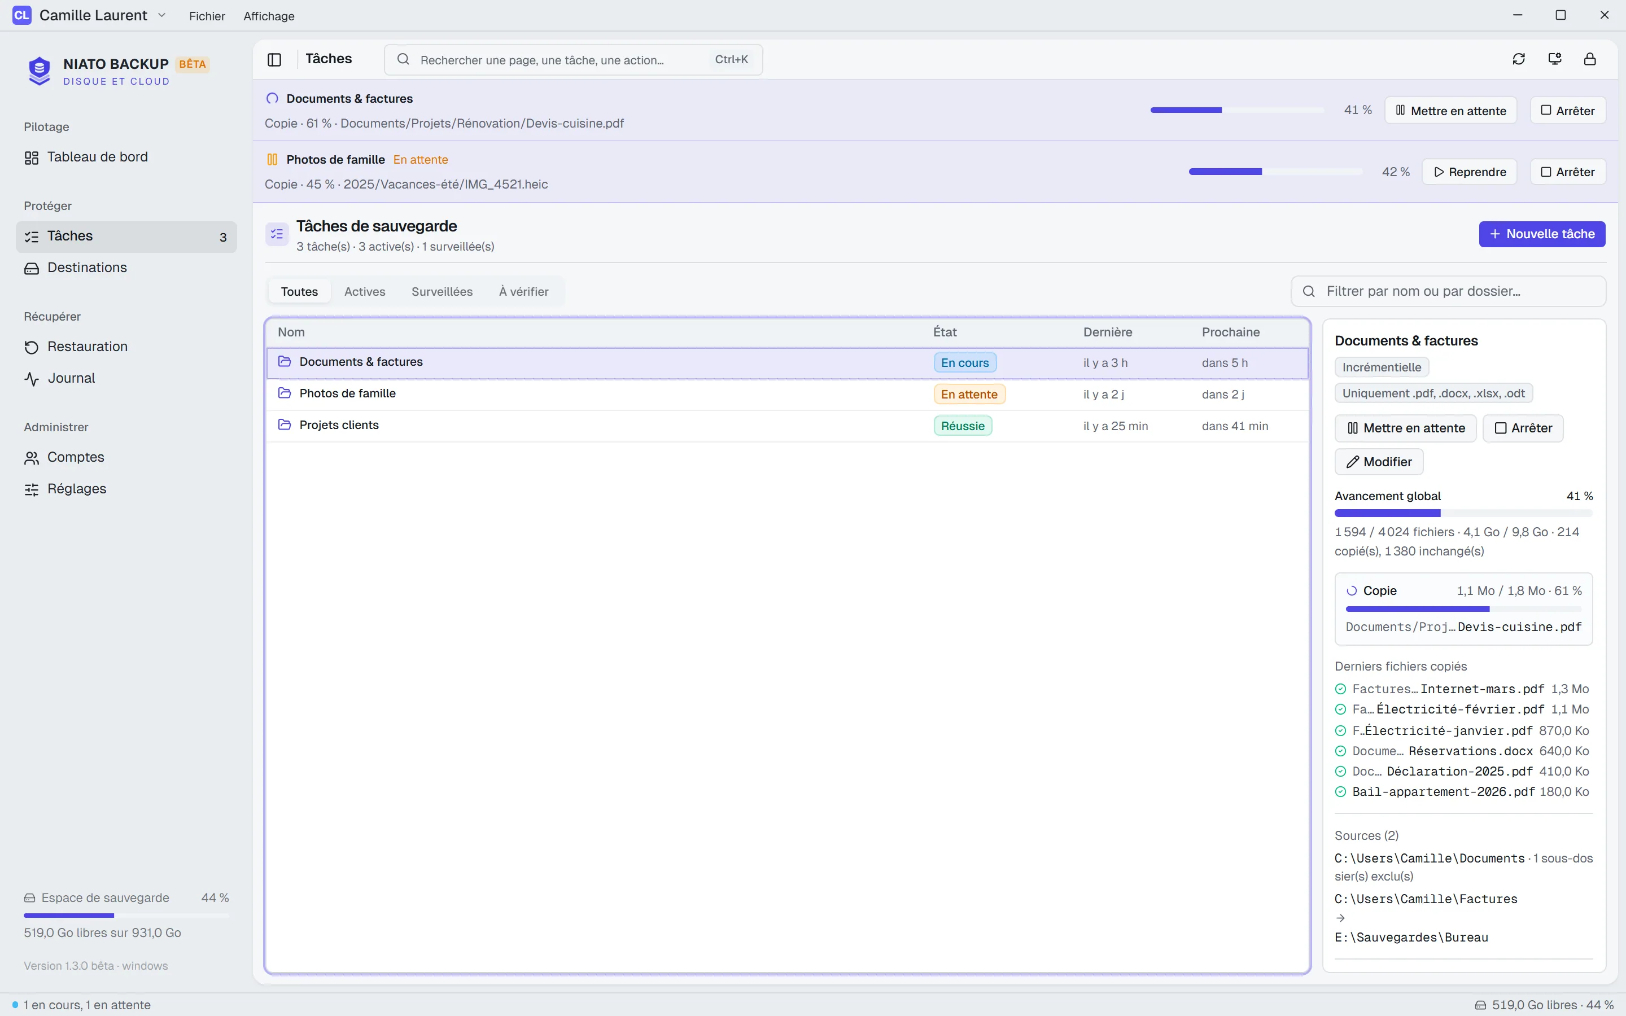Open the Fichier menu
This screenshot has height=1016, width=1626.
[x=207, y=16]
